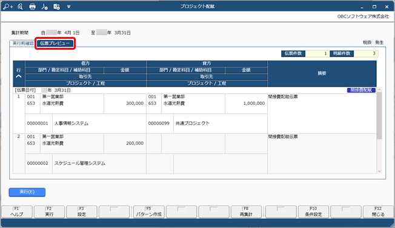Click project 人事情報システム cell
This screenshot has height=228, width=395.
[x=99, y=123]
